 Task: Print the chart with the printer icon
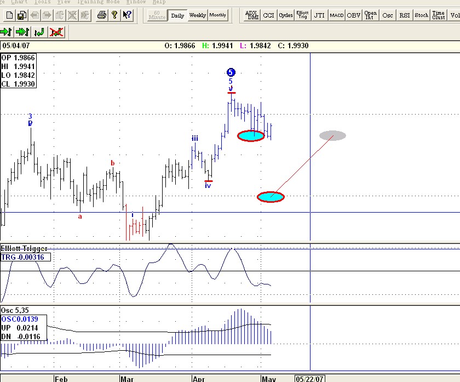tap(101, 15)
